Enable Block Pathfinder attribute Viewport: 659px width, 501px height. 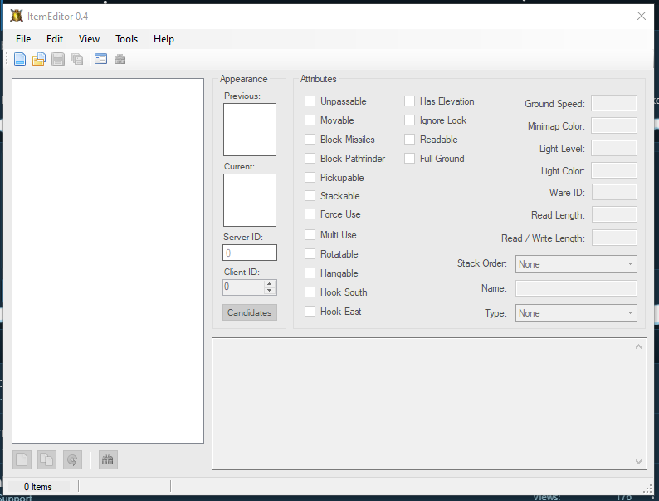[310, 159]
